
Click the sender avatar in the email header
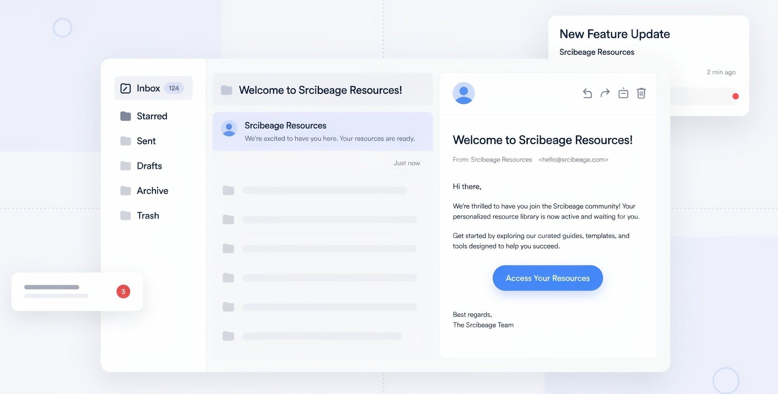point(463,93)
